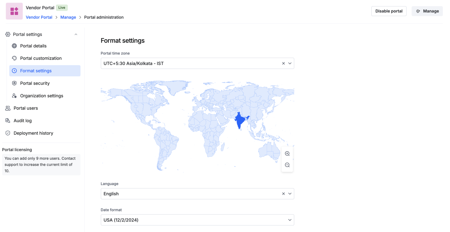This screenshot has width=450, height=232.
Task: Open Portal users section
Action: (x=26, y=108)
